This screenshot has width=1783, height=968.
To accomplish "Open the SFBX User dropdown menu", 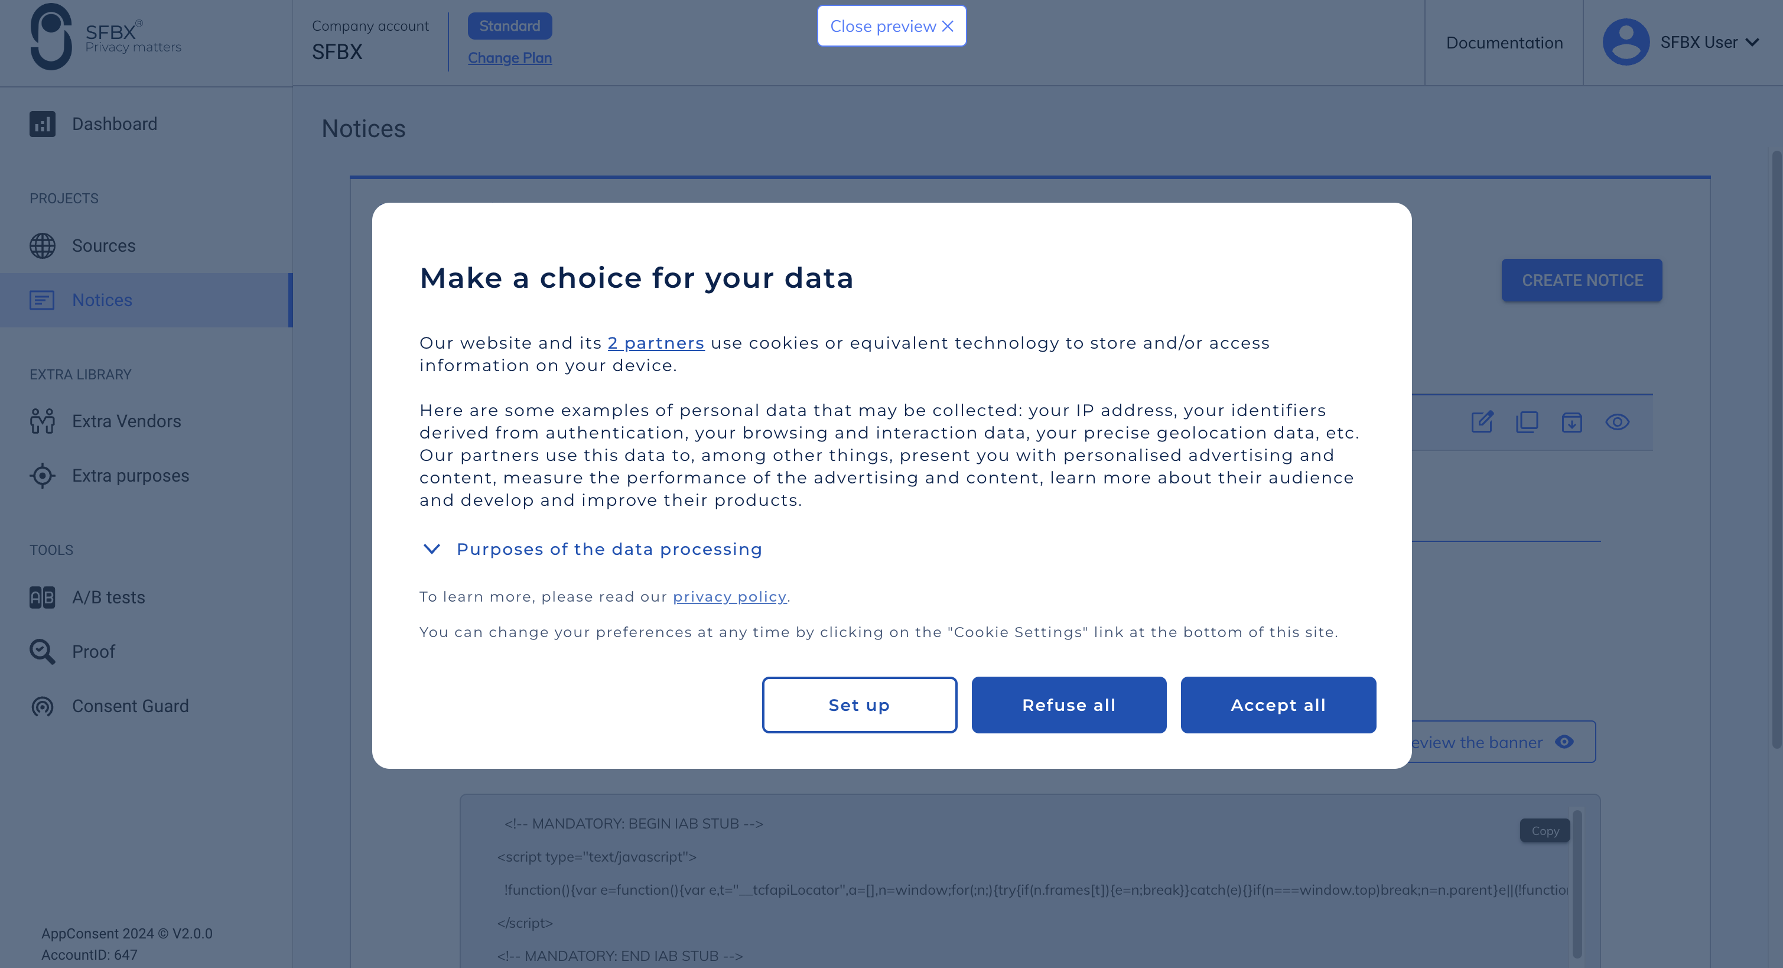I will [x=1682, y=42].
